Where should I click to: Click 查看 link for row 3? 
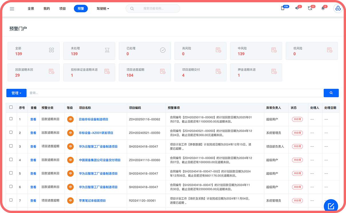(33, 146)
